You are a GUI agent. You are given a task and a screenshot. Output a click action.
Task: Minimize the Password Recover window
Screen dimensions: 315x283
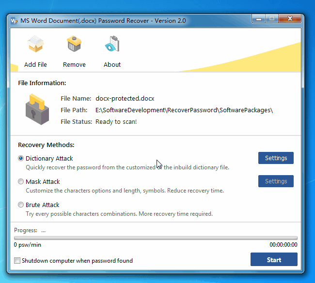point(259,19)
